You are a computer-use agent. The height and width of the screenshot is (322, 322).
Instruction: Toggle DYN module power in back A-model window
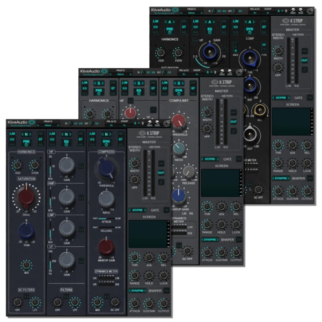coord(250,31)
